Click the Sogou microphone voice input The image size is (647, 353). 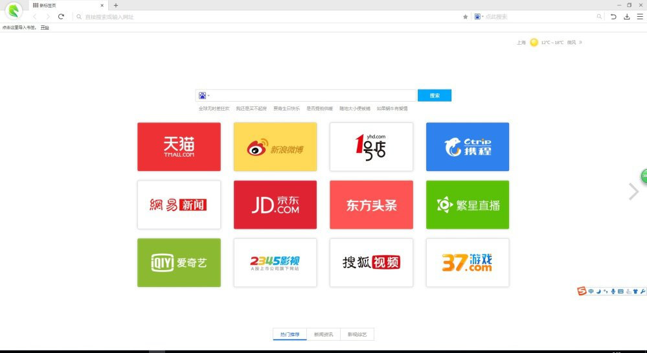(x=613, y=291)
